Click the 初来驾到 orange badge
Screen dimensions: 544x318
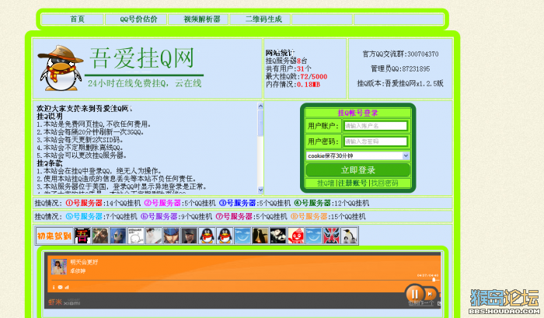[x=54, y=236]
